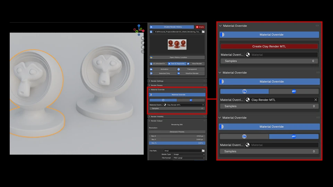333x187 pixels.
Task: Click ON in the middle enlarged Material Override section
Action: point(245,91)
